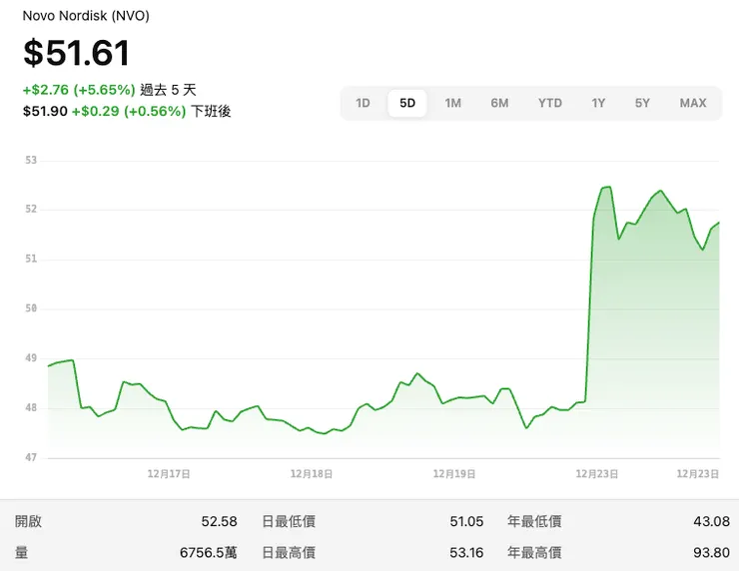Click the 47 y-axis label
Image resolution: width=739 pixels, height=571 pixels.
tap(31, 457)
